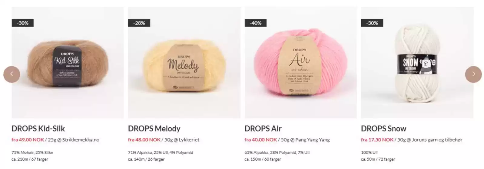Screen dimensions: 484x169
Task: Open the DROPS Air title link
Action: coord(263,129)
